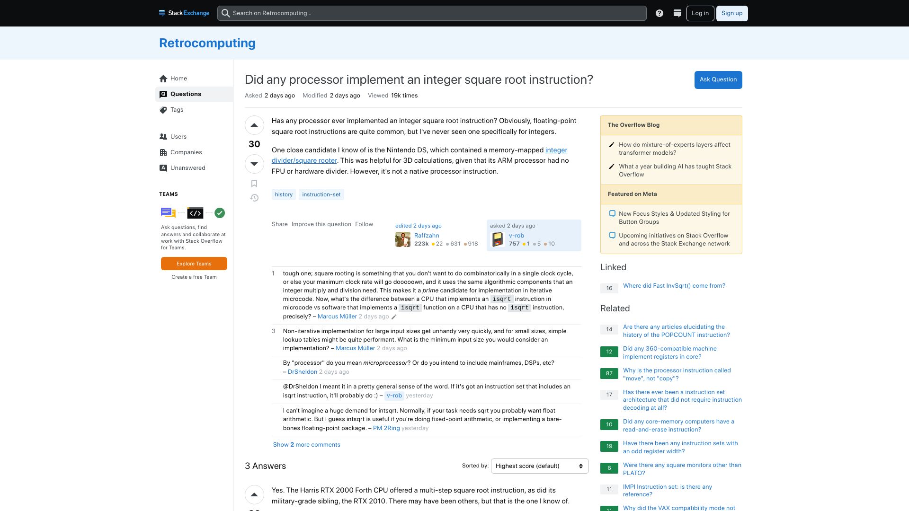Click Improve this question link
Screen dimensions: 909x511
(x=321, y=224)
